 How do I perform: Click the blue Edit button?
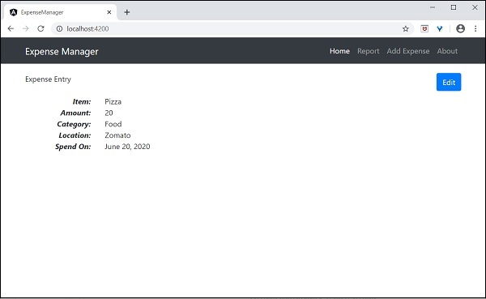pyautogui.click(x=449, y=82)
